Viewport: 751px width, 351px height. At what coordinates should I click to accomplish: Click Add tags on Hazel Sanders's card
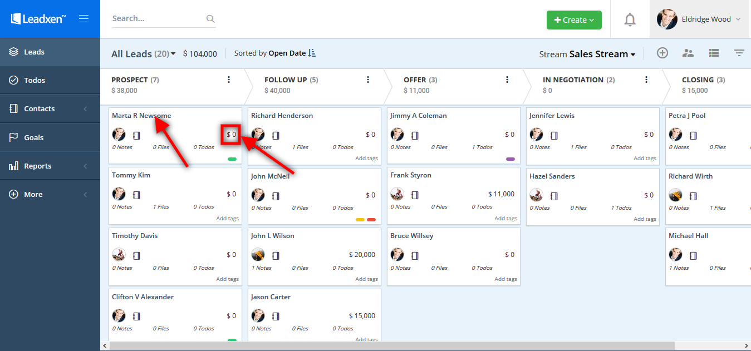tap(645, 219)
